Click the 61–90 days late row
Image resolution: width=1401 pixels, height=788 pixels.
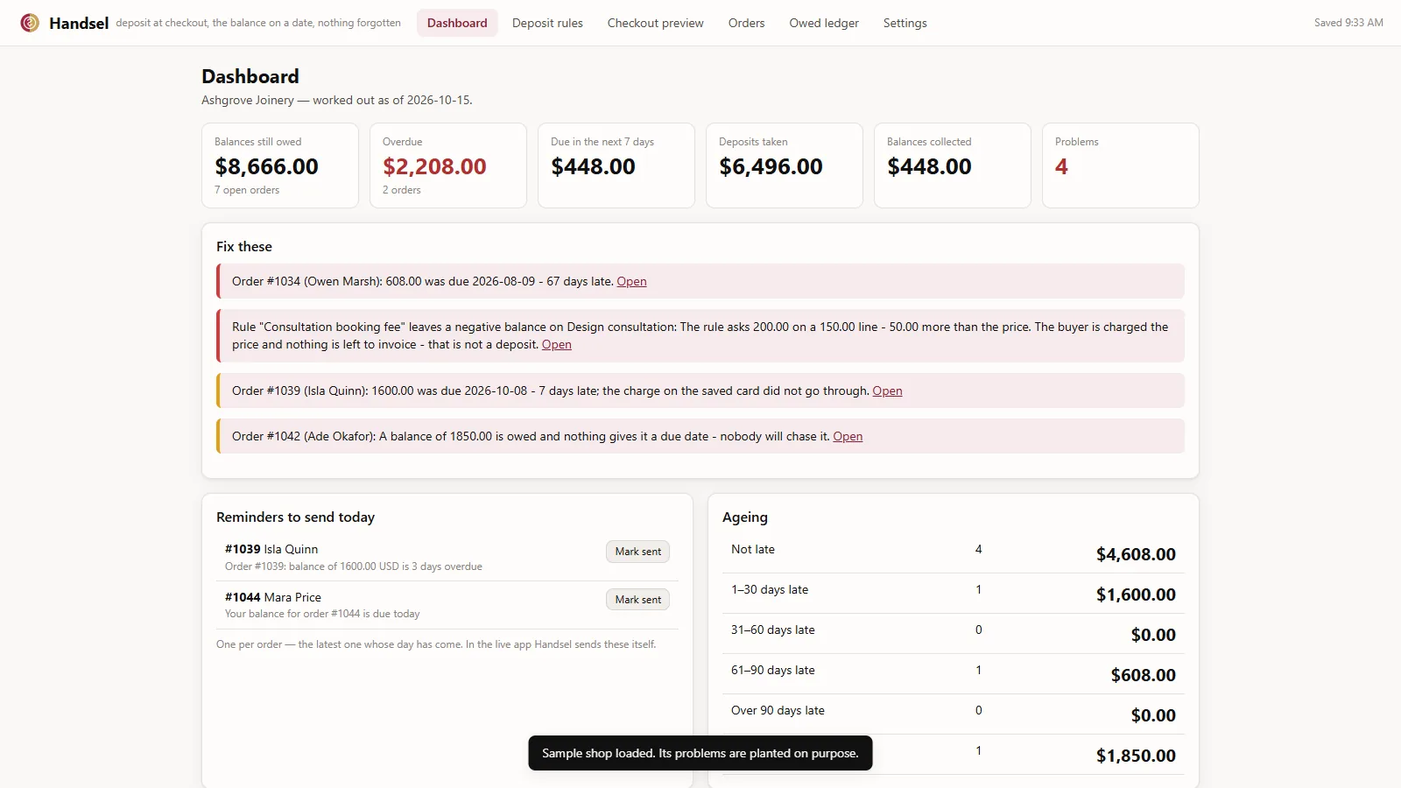click(x=954, y=674)
